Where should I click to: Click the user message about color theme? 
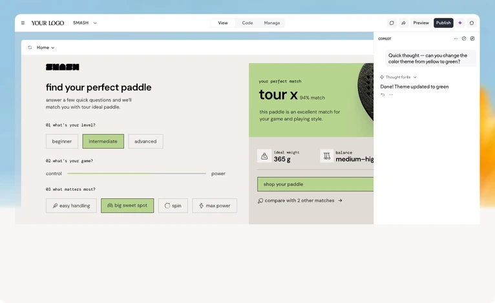[x=430, y=59]
